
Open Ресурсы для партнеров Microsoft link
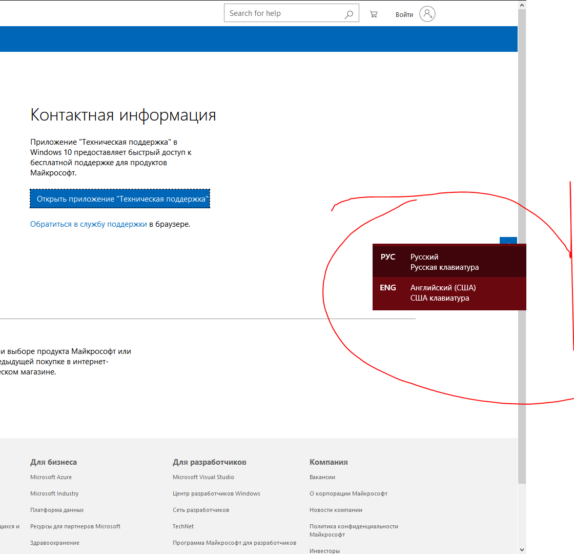click(75, 526)
